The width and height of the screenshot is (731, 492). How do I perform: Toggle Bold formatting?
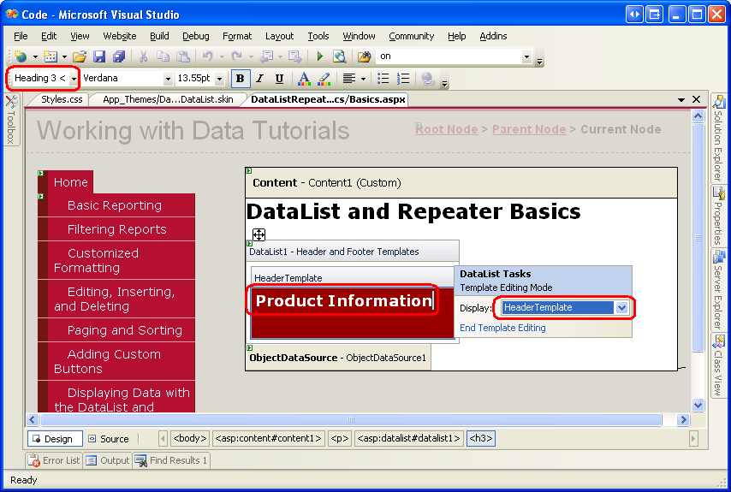click(x=240, y=79)
